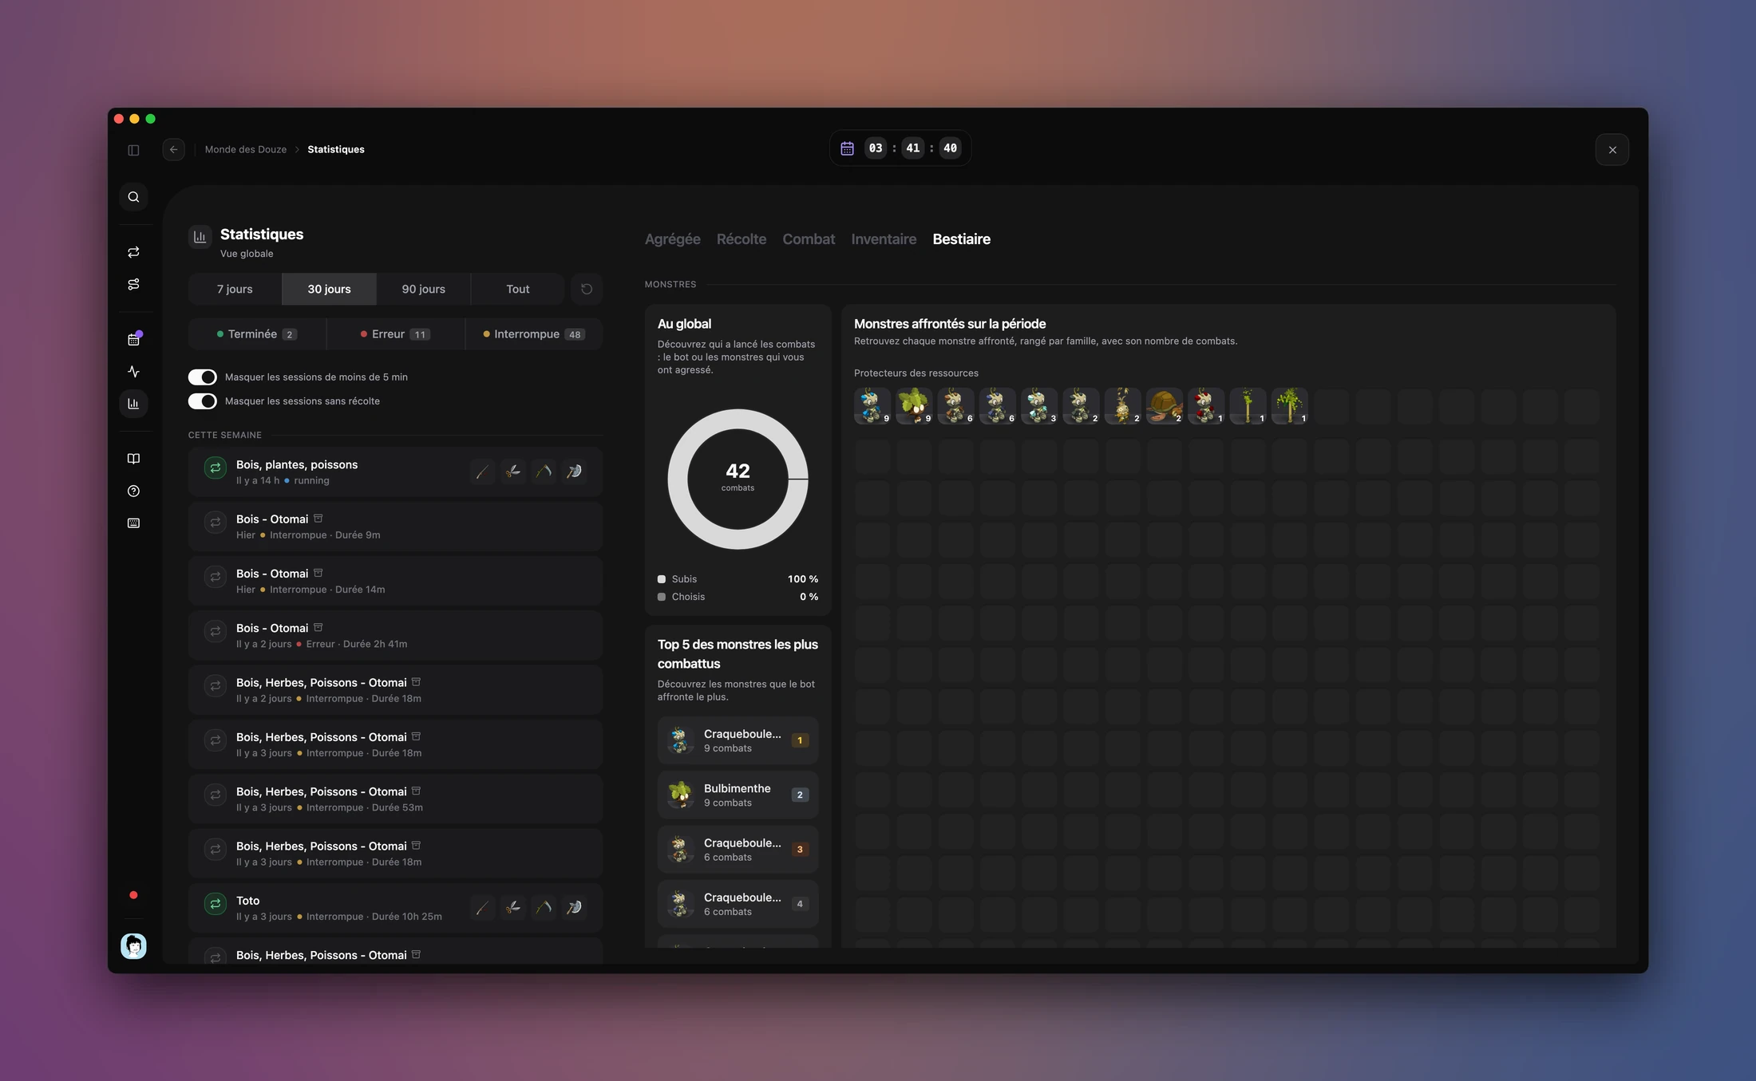Open the Toto session entry

[395, 908]
